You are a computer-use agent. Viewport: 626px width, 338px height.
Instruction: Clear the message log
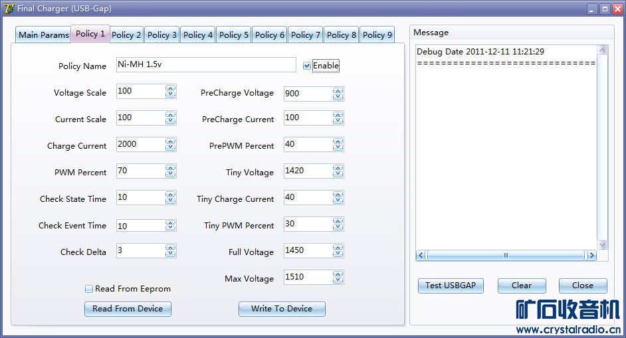pyautogui.click(x=522, y=286)
